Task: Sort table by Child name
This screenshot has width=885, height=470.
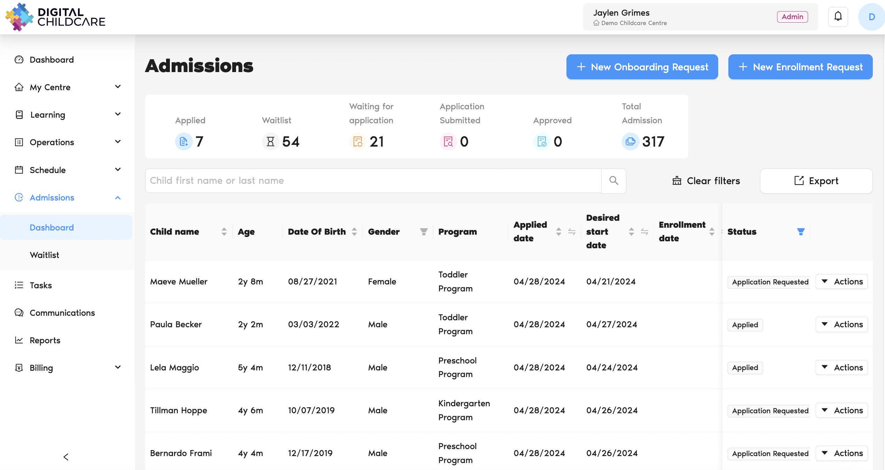Action: 224,232
